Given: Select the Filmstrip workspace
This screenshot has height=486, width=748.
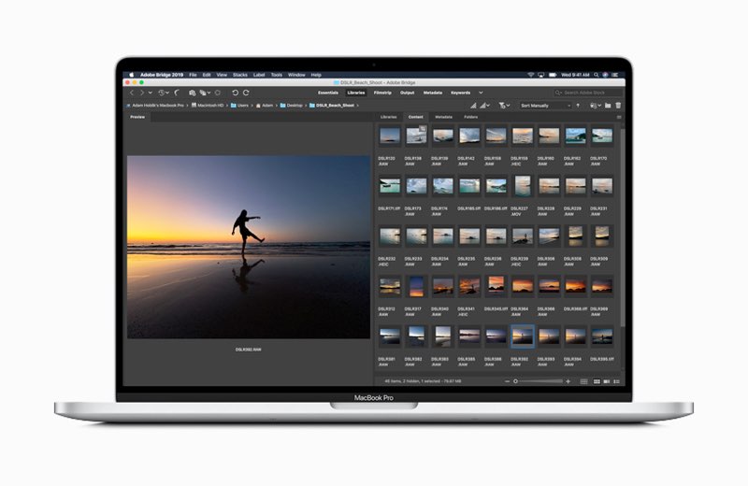Looking at the screenshot, I should pyautogui.click(x=382, y=93).
